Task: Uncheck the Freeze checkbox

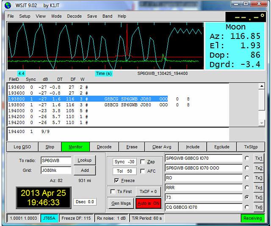Action: 117,181
